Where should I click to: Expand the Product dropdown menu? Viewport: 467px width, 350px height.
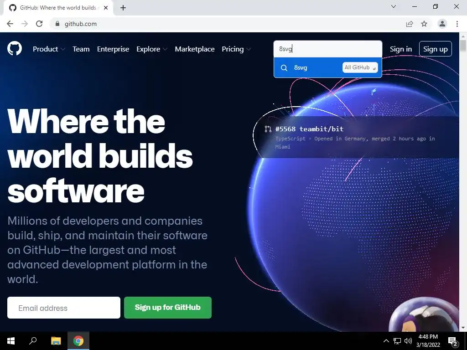pyautogui.click(x=49, y=49)
